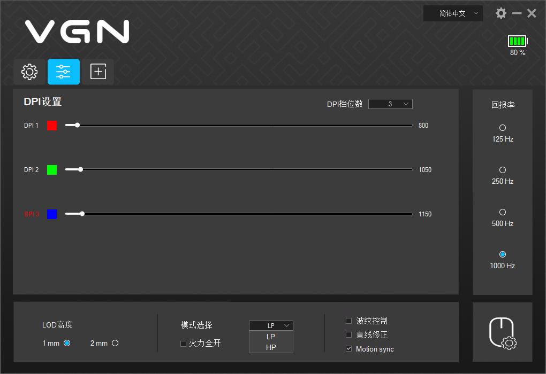This screenshot has width=546, height=374.
Task: Select the 250 Hz polling rate
Action: 503,170
